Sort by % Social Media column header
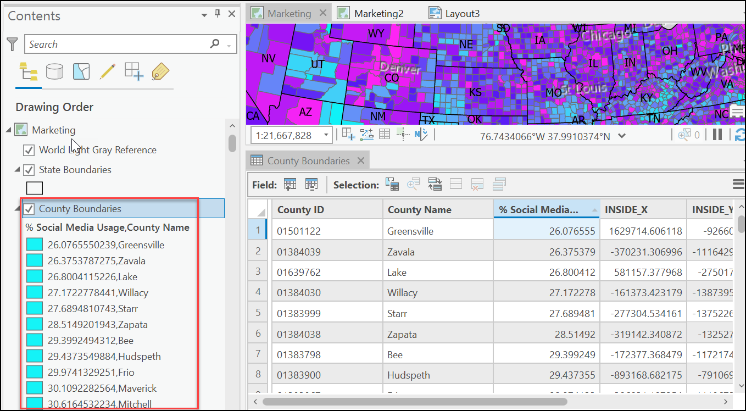This screenshot has height=411, width=746. coord(547,209)
